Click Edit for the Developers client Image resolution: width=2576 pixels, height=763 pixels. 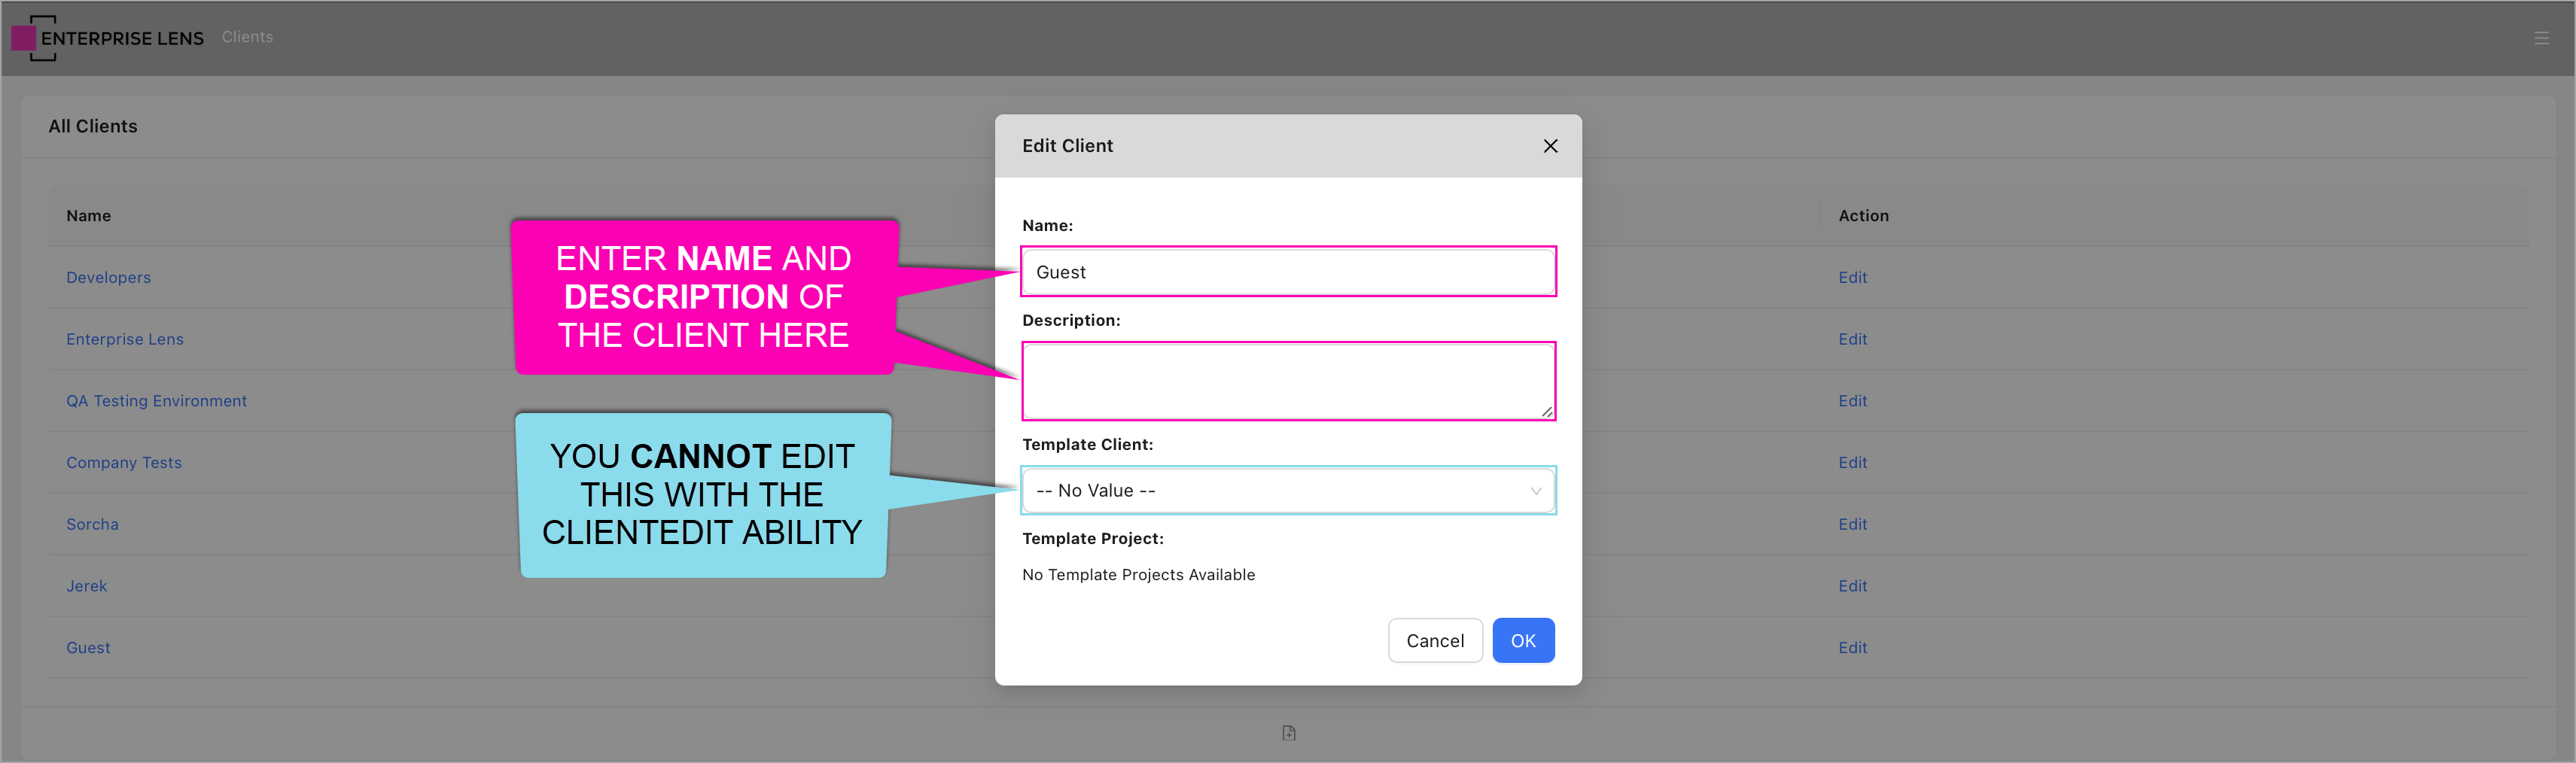1852,277
